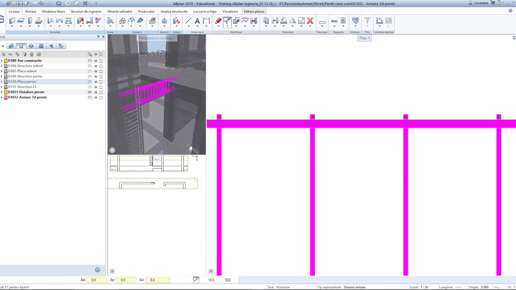
Task: Select the Column tool in Elemente group
Action: tap(30, 21)
